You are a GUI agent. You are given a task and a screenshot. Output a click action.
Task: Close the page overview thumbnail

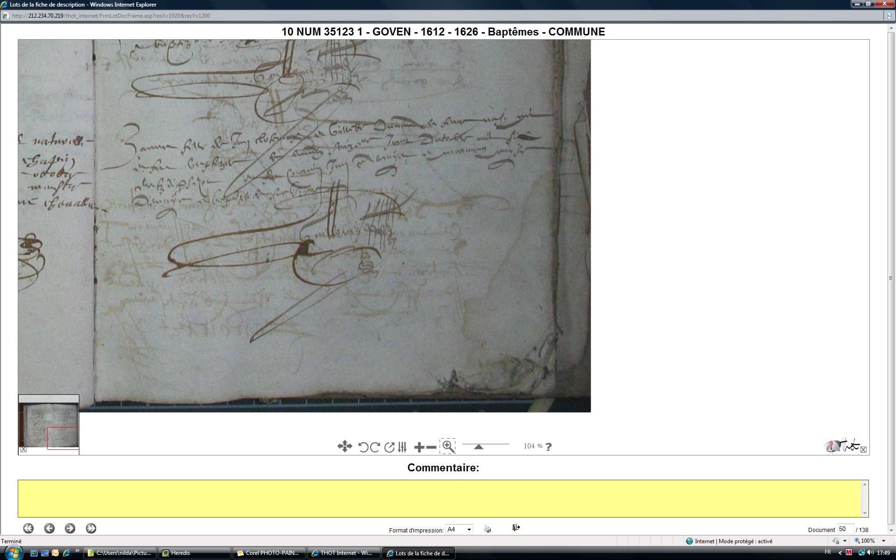[23, 449]
